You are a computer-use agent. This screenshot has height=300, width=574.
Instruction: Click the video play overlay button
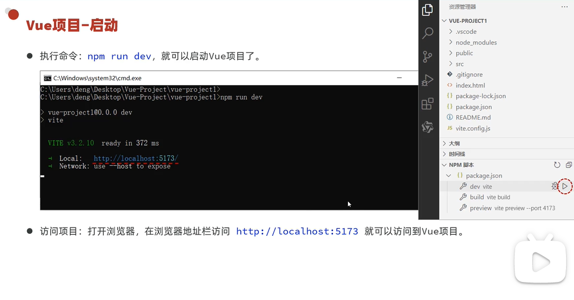(x=540, y=261)
